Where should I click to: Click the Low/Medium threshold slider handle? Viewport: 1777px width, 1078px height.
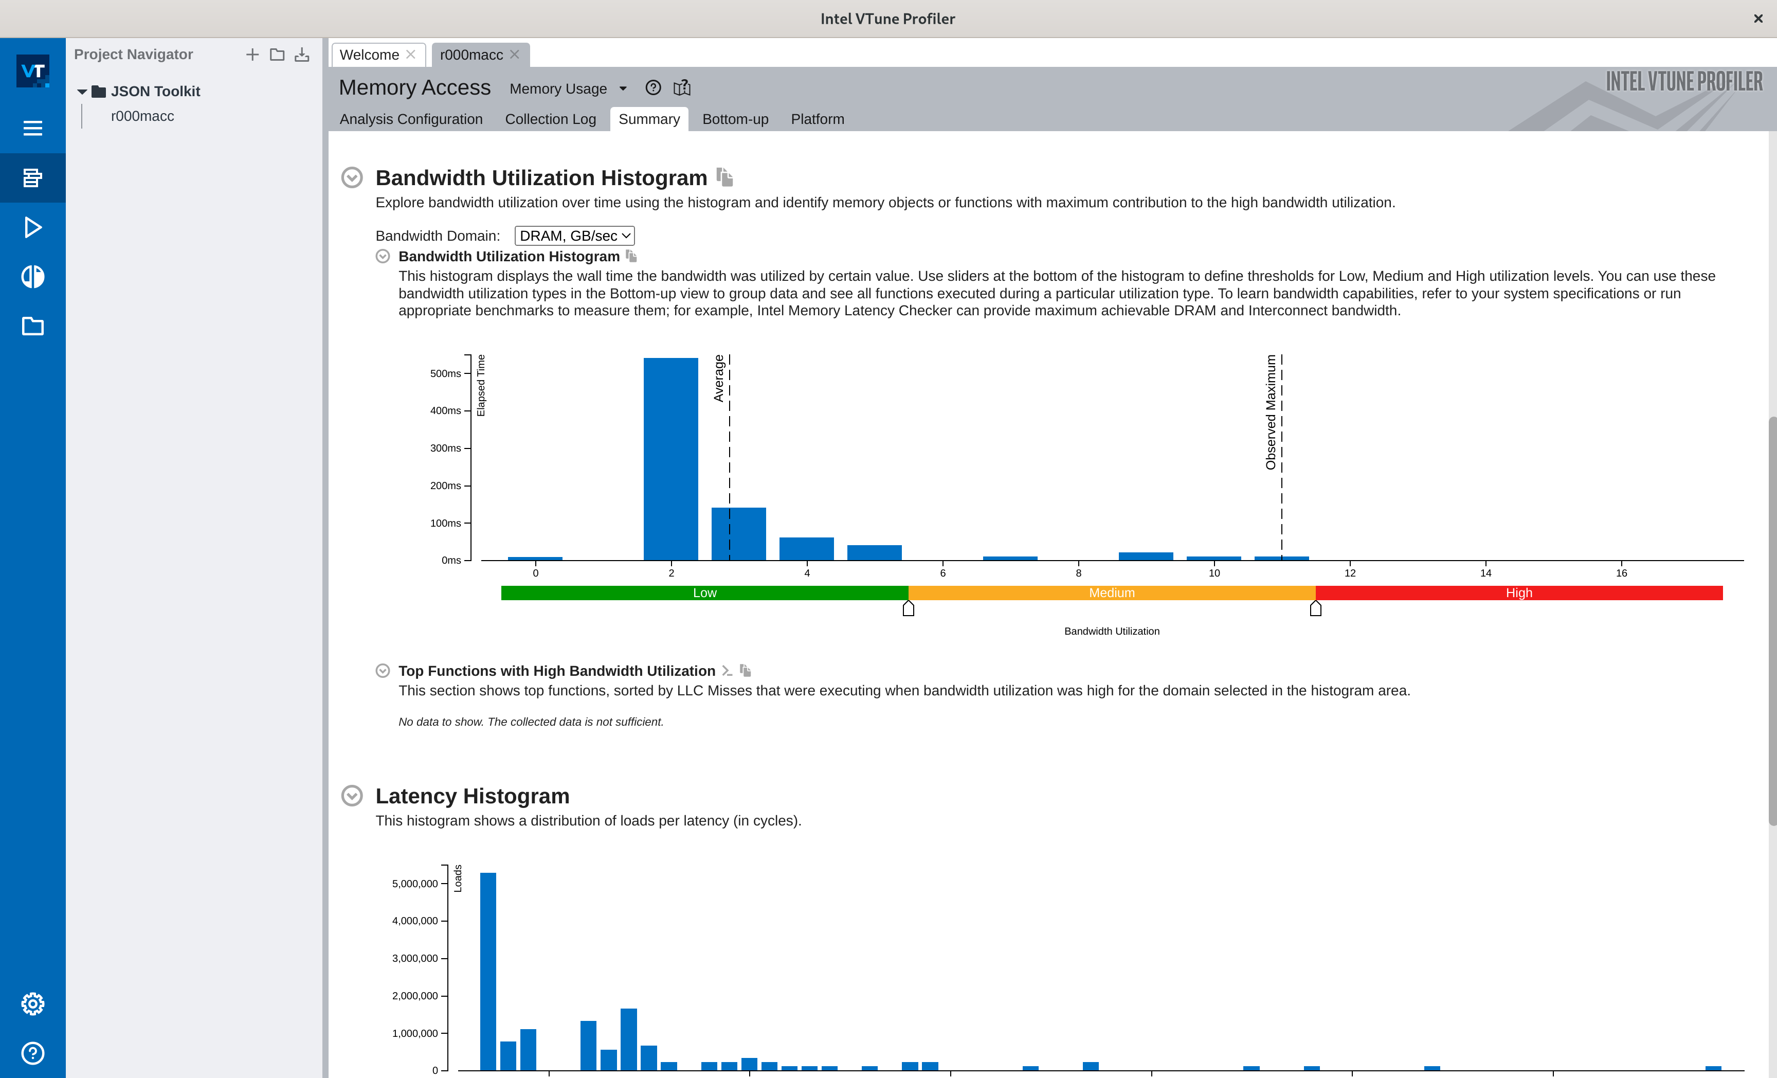(909, 609)
